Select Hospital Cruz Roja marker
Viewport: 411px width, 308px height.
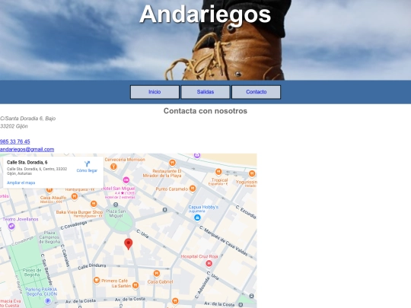click(209, 263)
